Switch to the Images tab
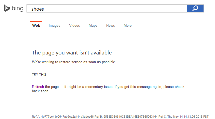 click(x=54, y=26)
